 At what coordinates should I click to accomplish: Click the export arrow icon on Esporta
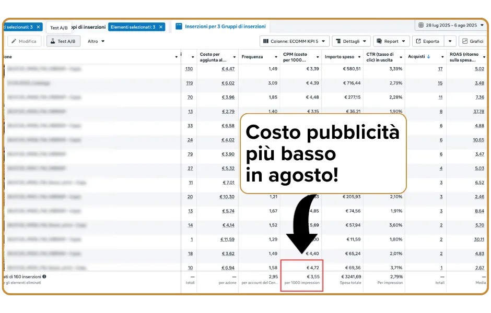click(x=418, y=41)
